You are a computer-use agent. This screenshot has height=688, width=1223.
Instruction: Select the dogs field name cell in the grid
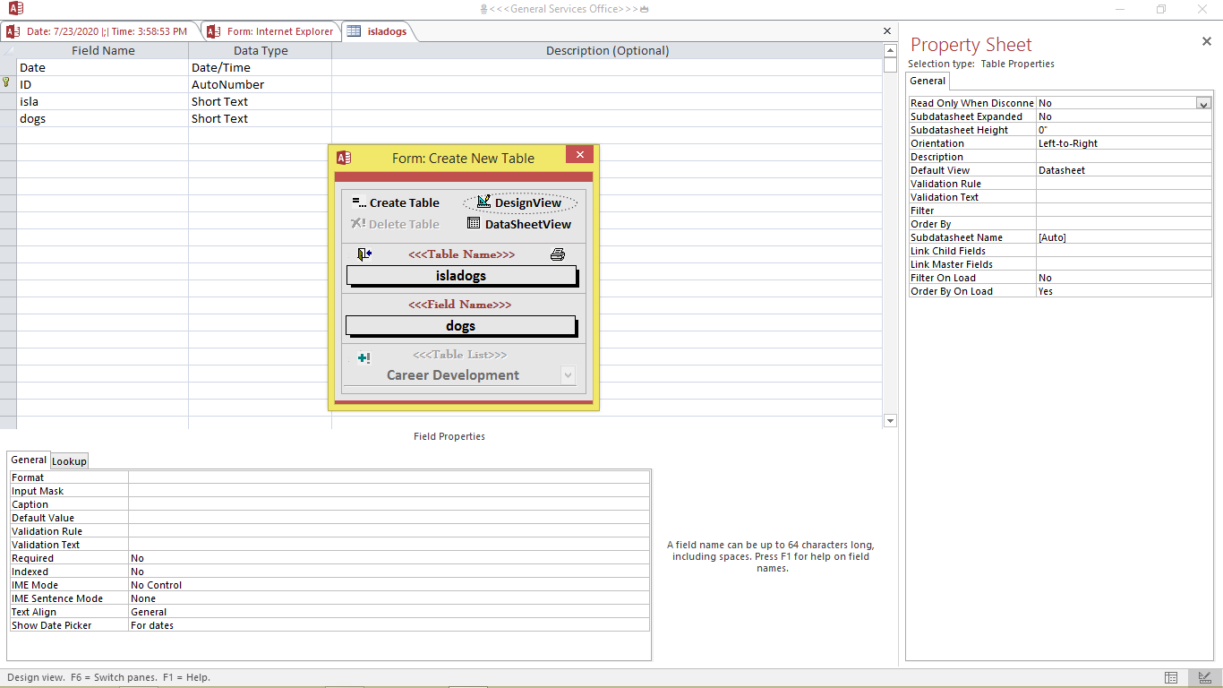pyautogui.click(x=103, y=118)
